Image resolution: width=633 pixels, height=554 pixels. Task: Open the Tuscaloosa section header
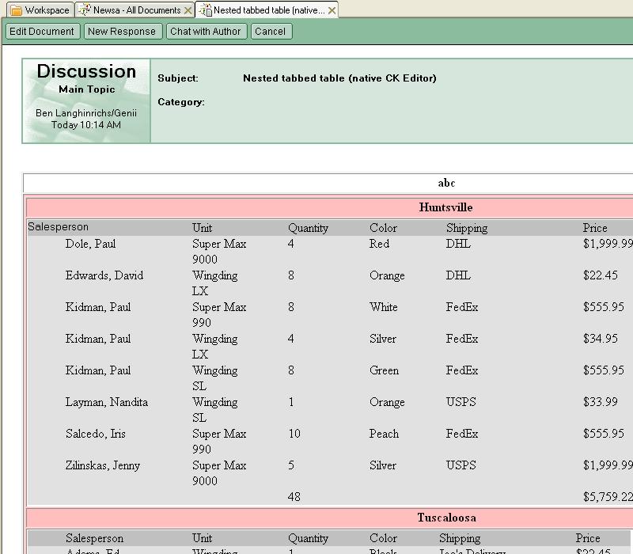(446, 518)
